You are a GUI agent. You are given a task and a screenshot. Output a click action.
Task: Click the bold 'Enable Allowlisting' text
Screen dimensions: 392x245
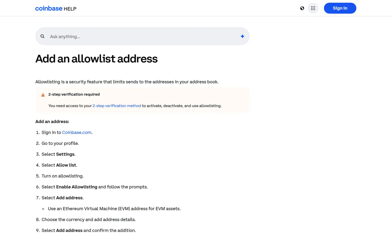[x=77, y=187]
